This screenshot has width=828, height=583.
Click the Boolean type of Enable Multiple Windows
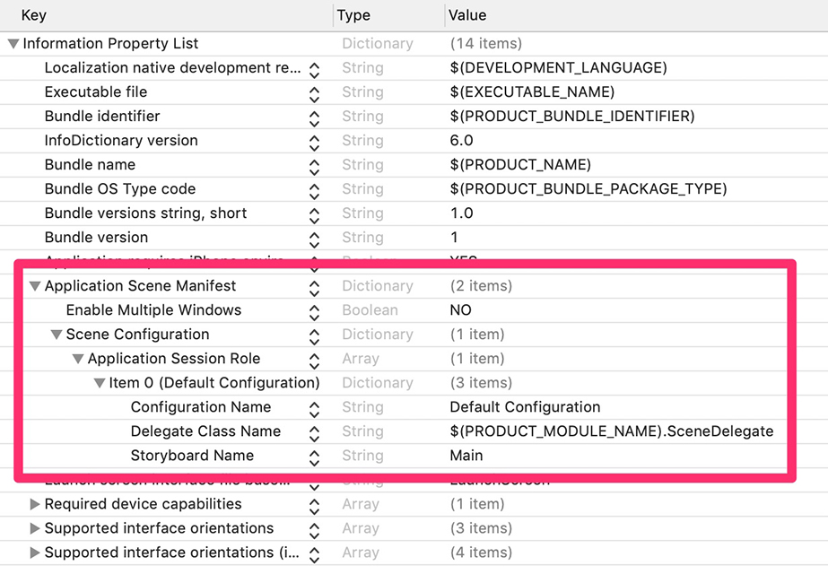[370, 310]
